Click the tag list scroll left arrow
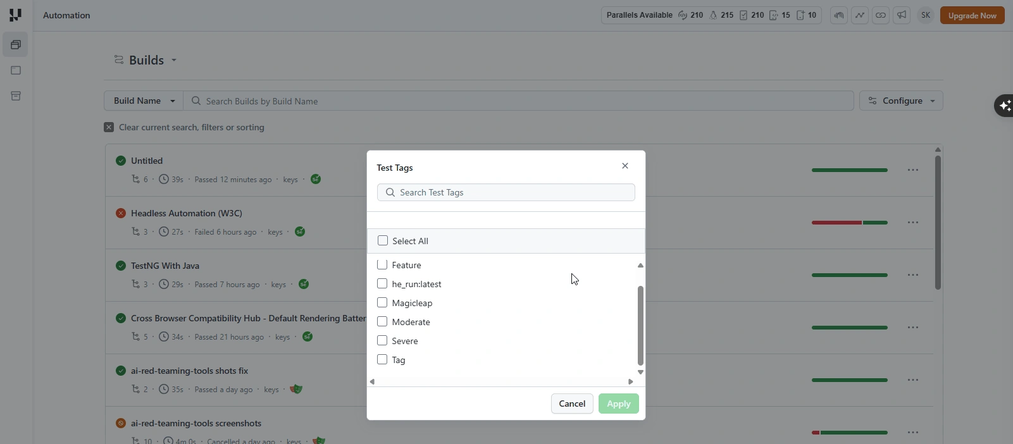Viewport: 1013px width, 444px height. pos(372,381)
